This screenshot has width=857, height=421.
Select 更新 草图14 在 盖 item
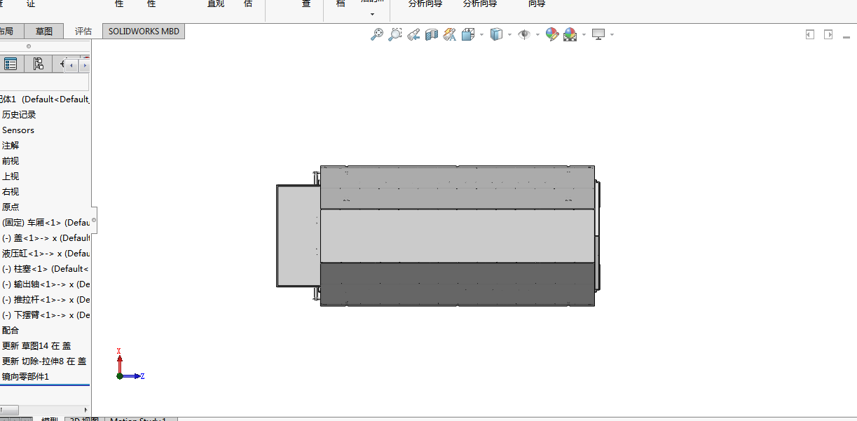[x=36, y=345]
